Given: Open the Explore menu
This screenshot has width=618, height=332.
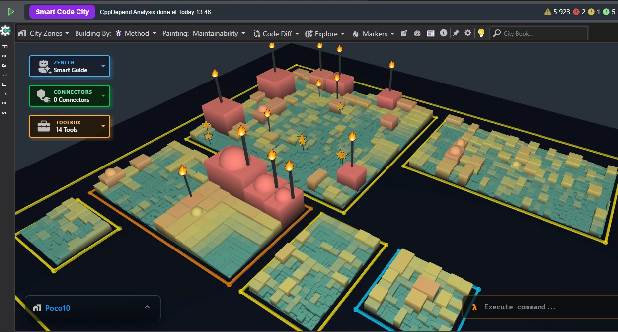Looking at the screenshot, I should point(325,33).
